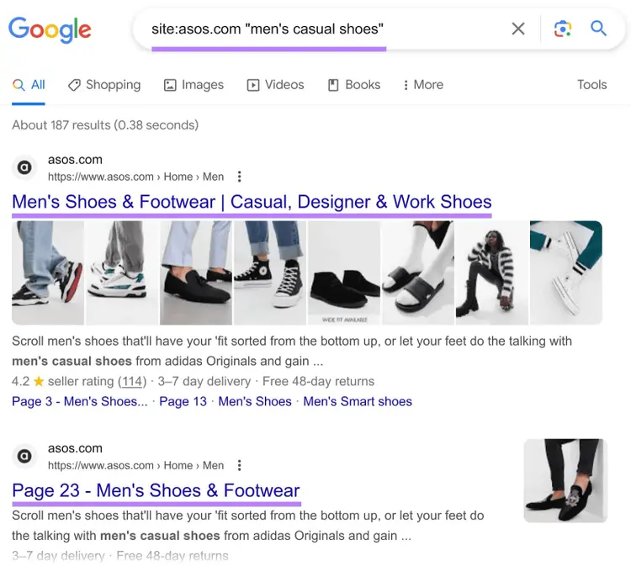
Task: Open Google Lens image search icon
Action: [x=563, y=29]
